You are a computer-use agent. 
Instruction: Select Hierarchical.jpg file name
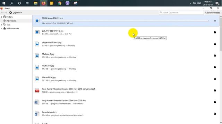point(49,77)
